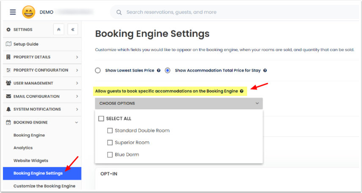362x193 pixels.
Task: Select Show Lowest Sales Price radio button
Action: (98, 71)
